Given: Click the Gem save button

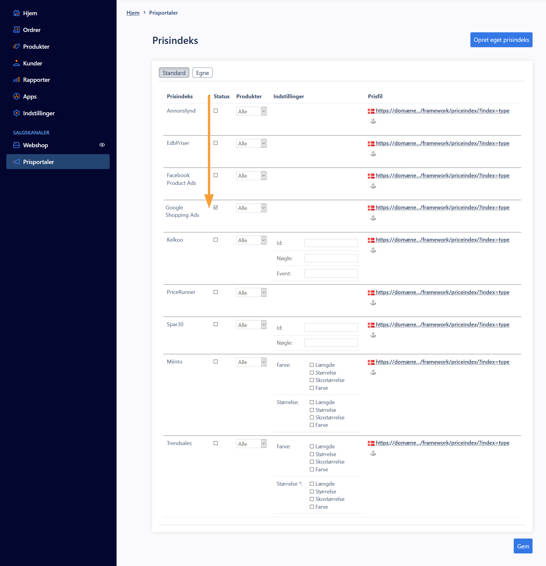Looking at the screenshot, I should point(523,546).
